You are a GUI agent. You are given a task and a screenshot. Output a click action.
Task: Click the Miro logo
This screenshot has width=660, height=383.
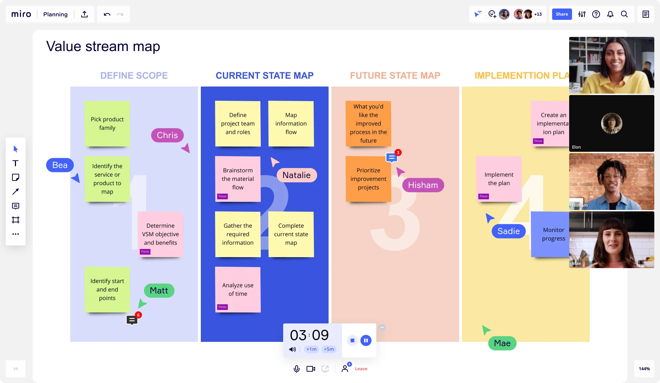[21, 14]
